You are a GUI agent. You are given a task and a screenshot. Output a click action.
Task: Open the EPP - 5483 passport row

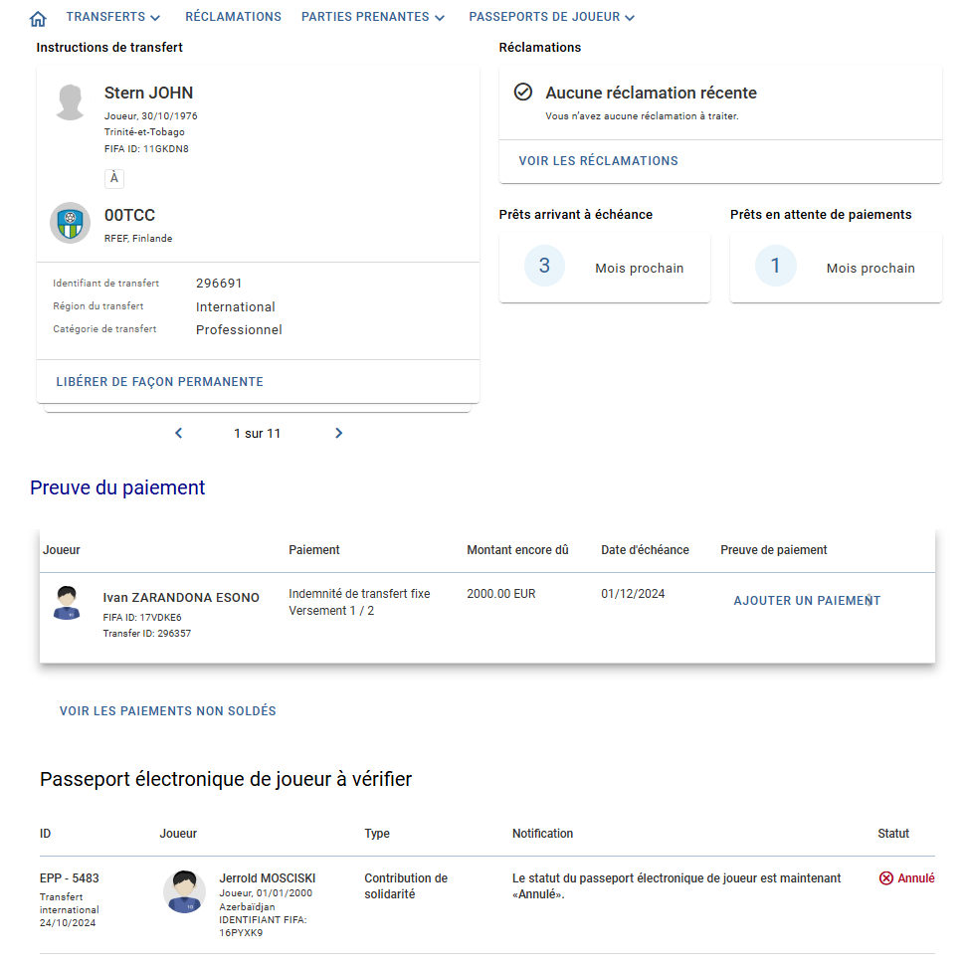(x=487, y=904)
